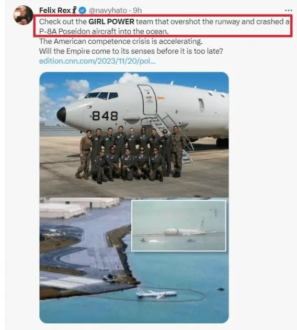Click the 848 number on the aircraft
This screenshot has height=330, width=297.
(105, 116)
